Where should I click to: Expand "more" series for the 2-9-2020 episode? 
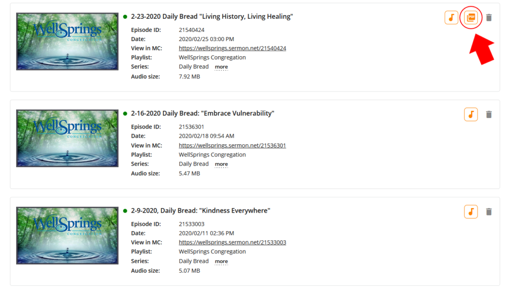click(221, 261)
